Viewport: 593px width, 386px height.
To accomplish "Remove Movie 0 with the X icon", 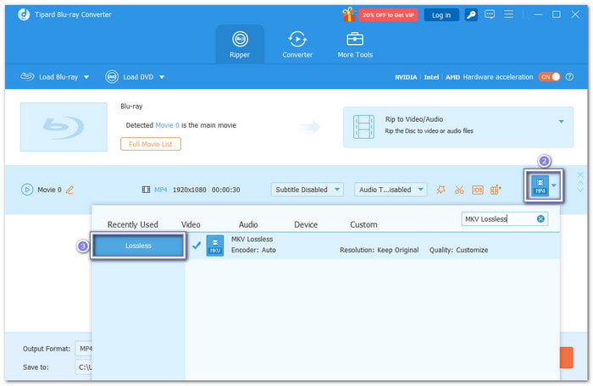I will point(580,174).
